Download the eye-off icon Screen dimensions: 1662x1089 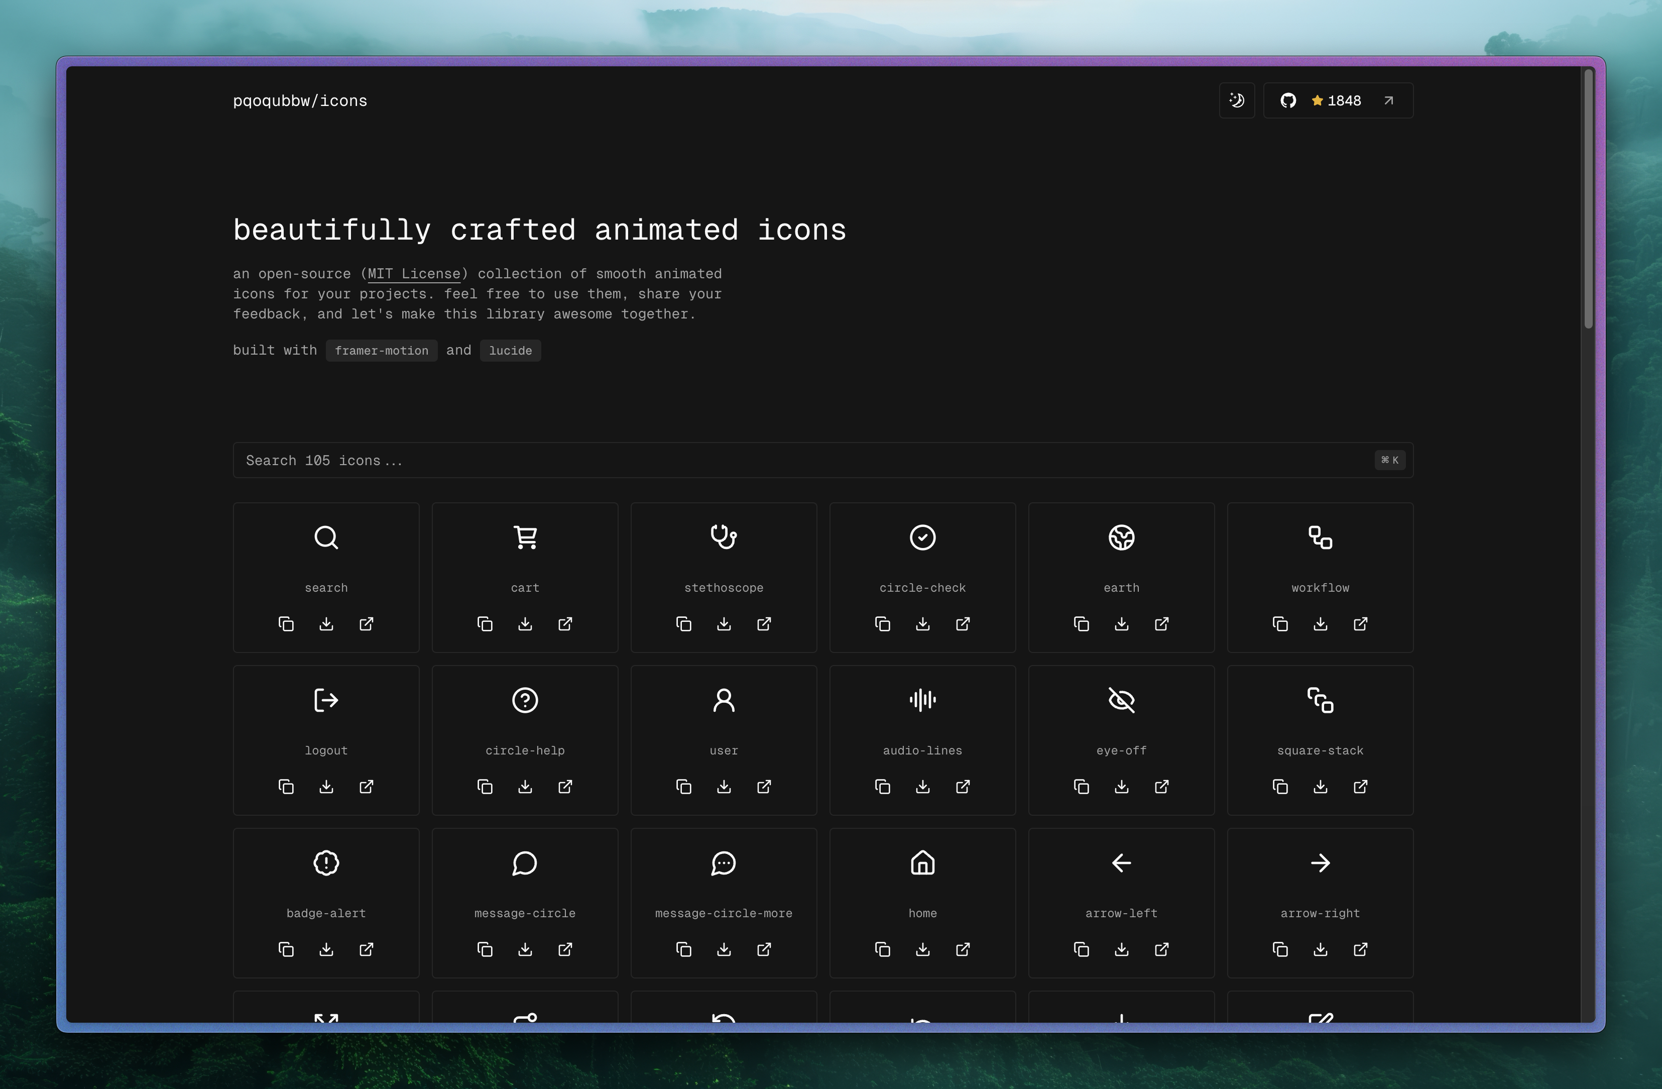tap(1122, 787)
